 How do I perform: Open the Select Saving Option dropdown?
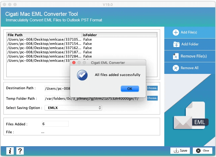click(x=73, y=108)
